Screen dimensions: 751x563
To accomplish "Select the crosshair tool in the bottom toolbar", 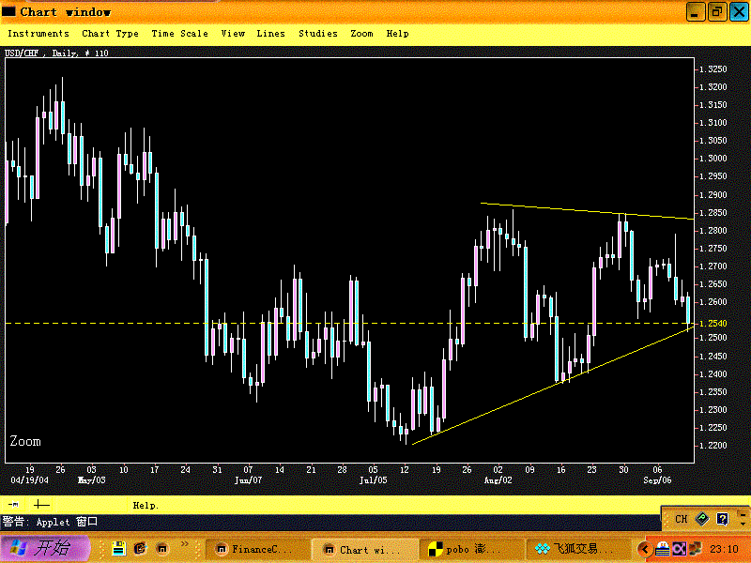I will (42, 505).
